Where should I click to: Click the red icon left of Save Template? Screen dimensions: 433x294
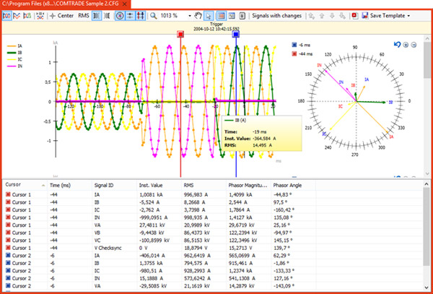pyautogui.click(x=353, y=15)
